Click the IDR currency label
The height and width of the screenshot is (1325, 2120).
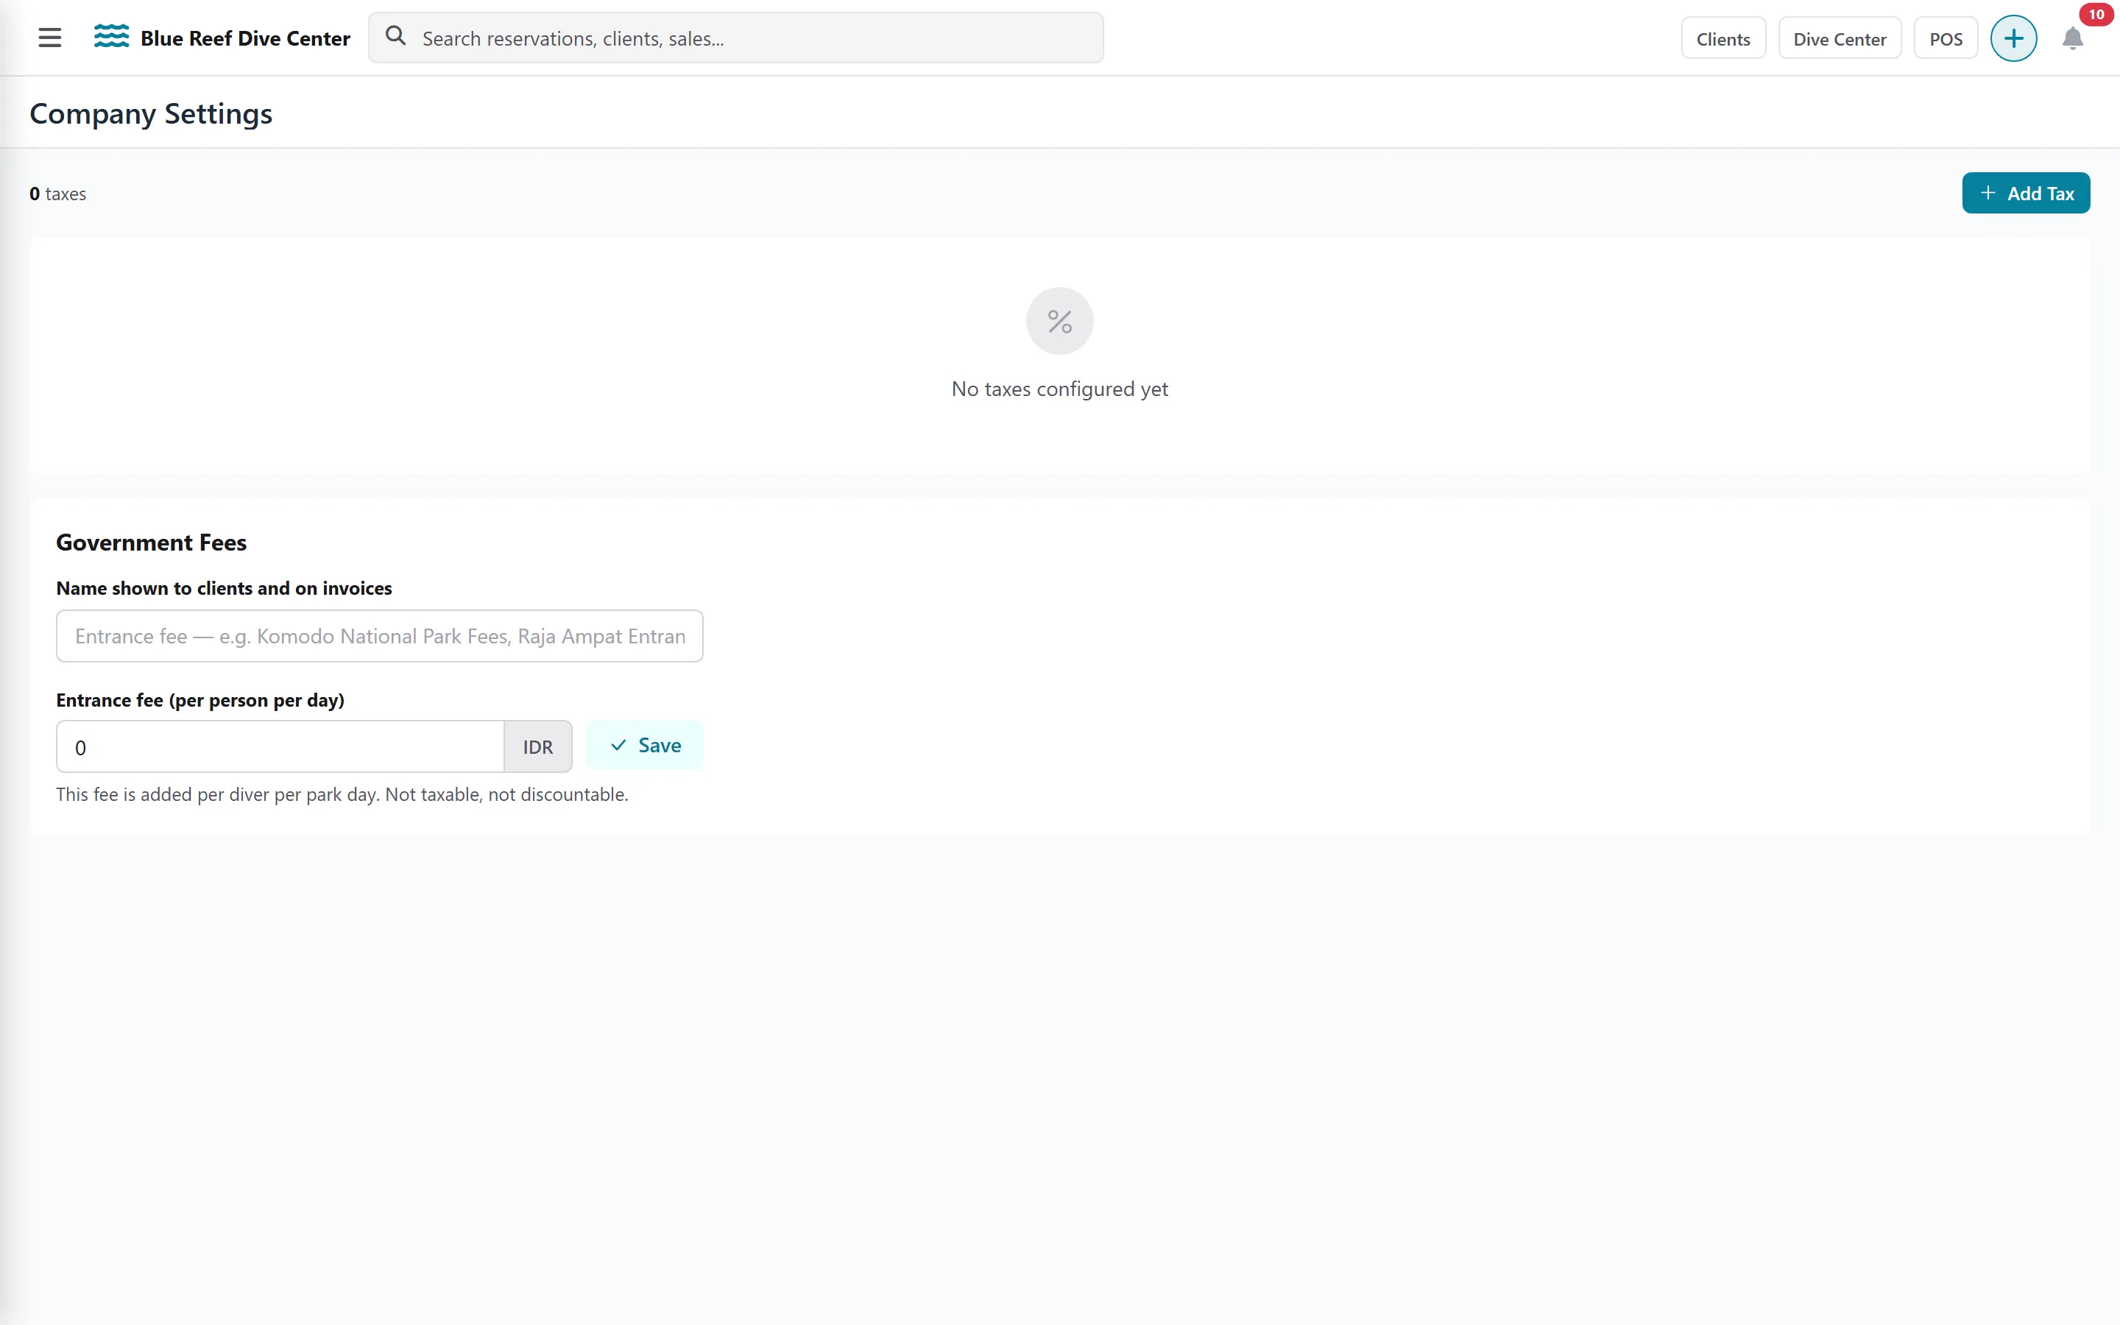coord(538,746)
